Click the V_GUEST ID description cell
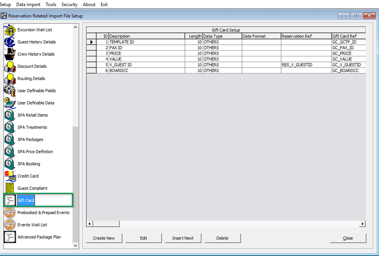 click(147, 65)
